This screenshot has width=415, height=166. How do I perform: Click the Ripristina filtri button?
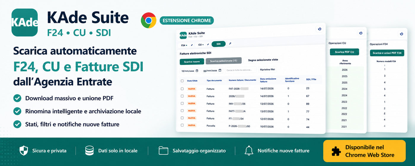(268, 70)
